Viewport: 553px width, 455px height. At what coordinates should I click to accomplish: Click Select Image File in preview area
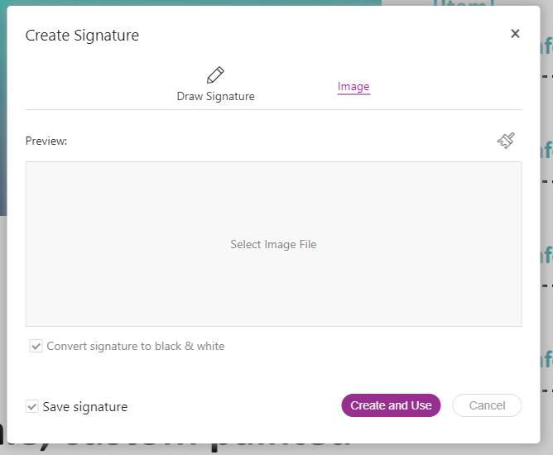[x=273, y=244]
